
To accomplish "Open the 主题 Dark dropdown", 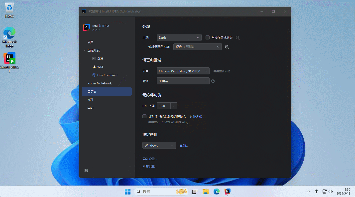I will (179, 38).
